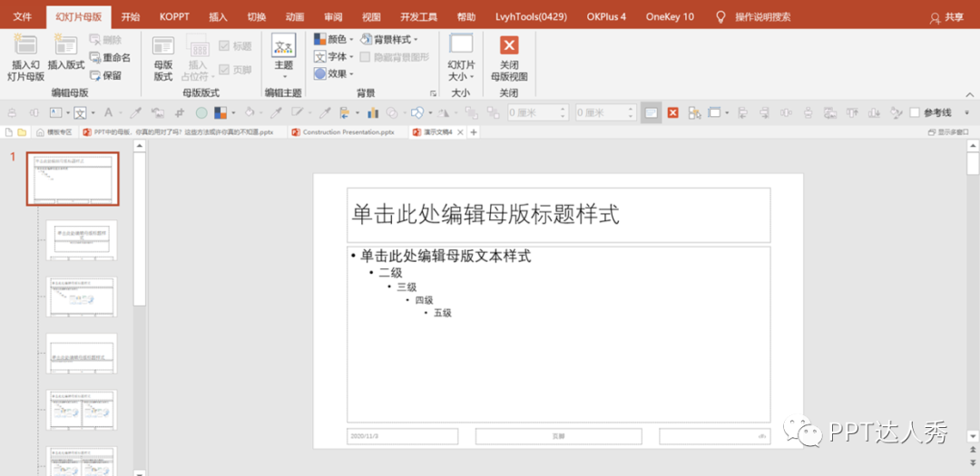Click the first 0 厘米 size input field

[x=537, y=113]
